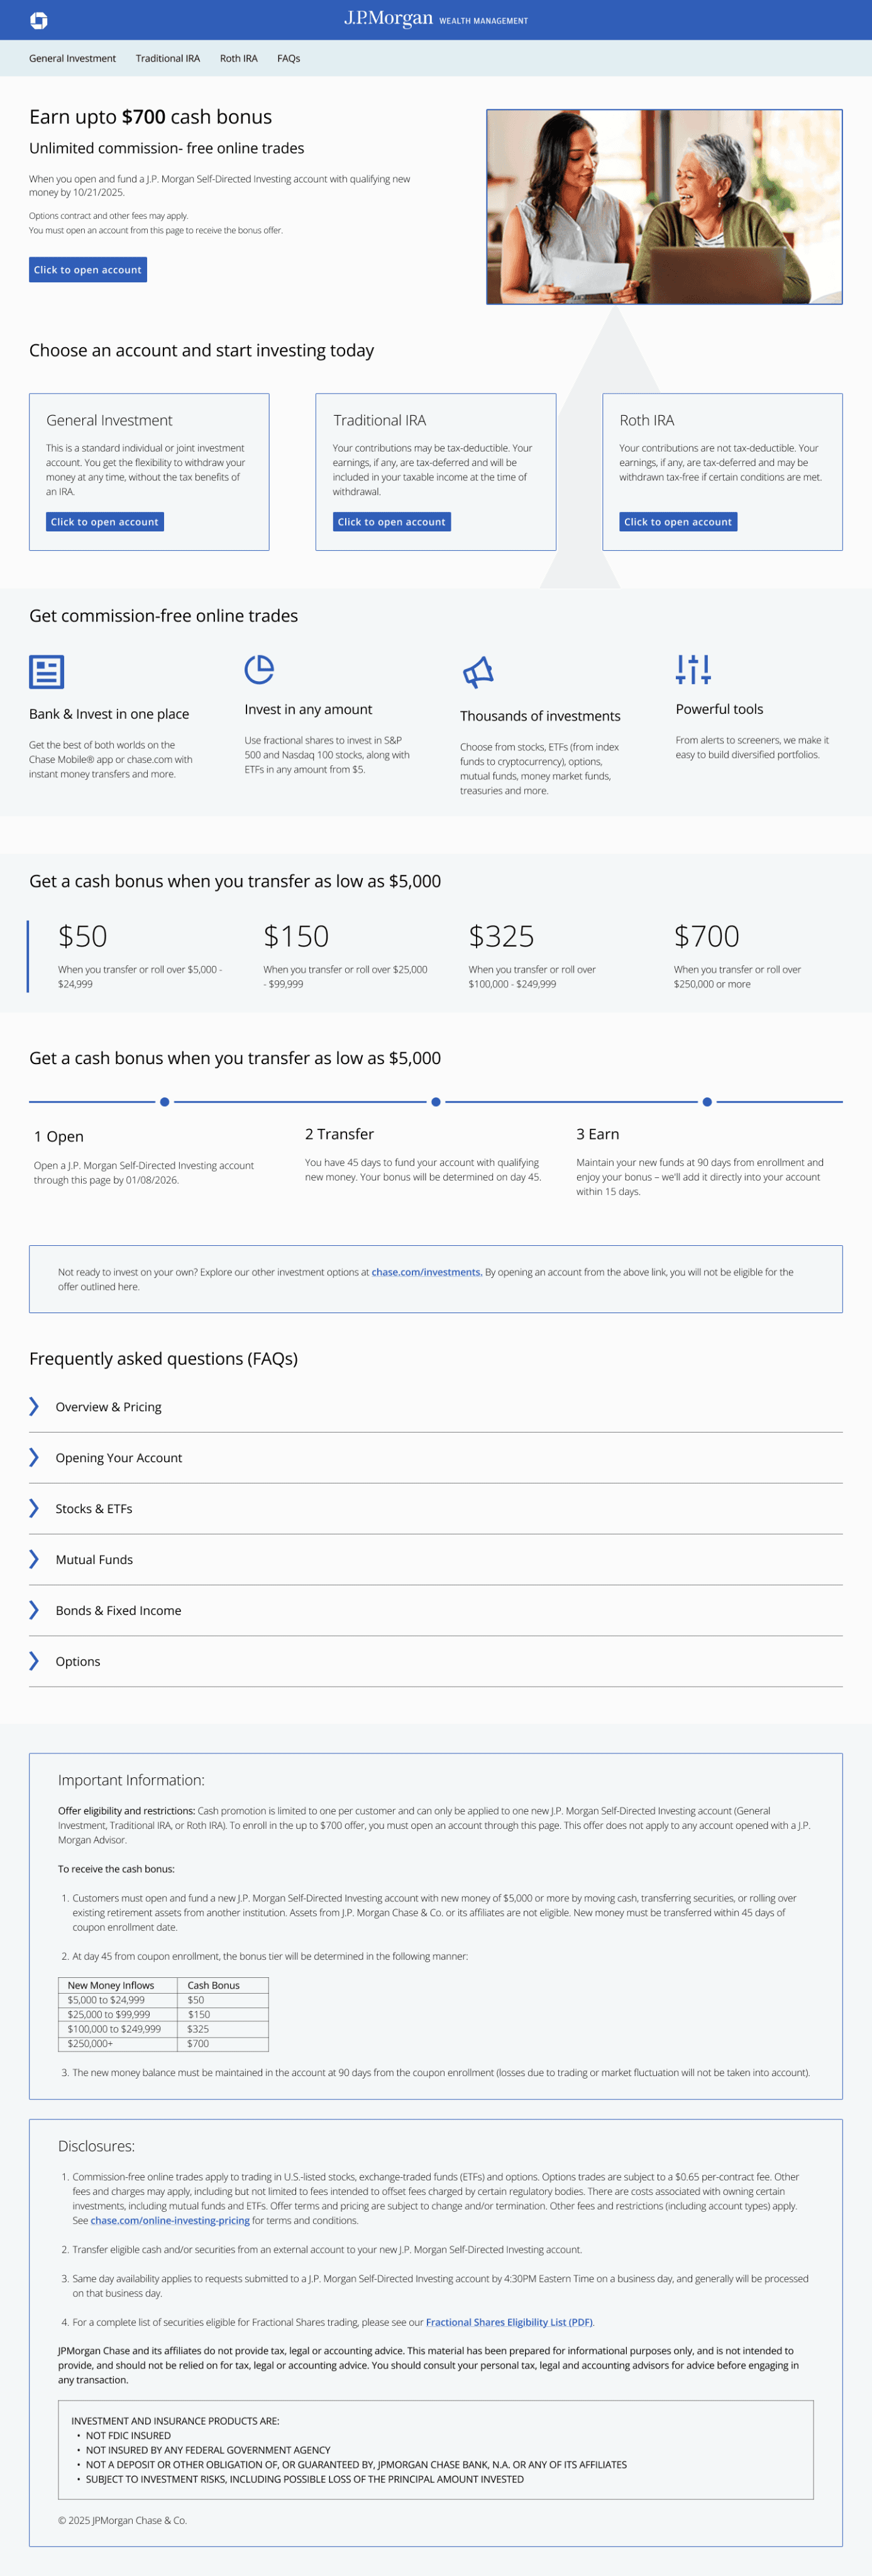This screenshot has height=2576, width=872.
Task: Expand the Bonds & Fixed Income FAQ
Action: coord(435,1610)
